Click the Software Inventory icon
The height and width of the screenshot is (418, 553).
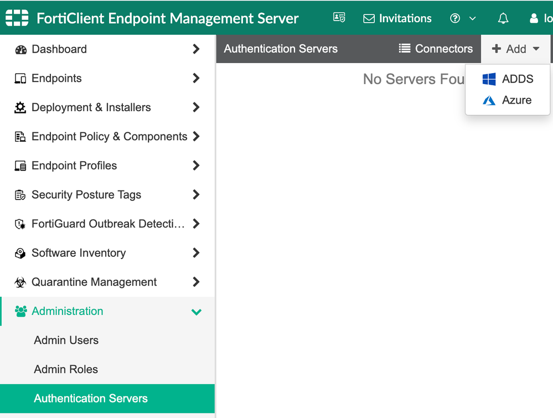20,253
